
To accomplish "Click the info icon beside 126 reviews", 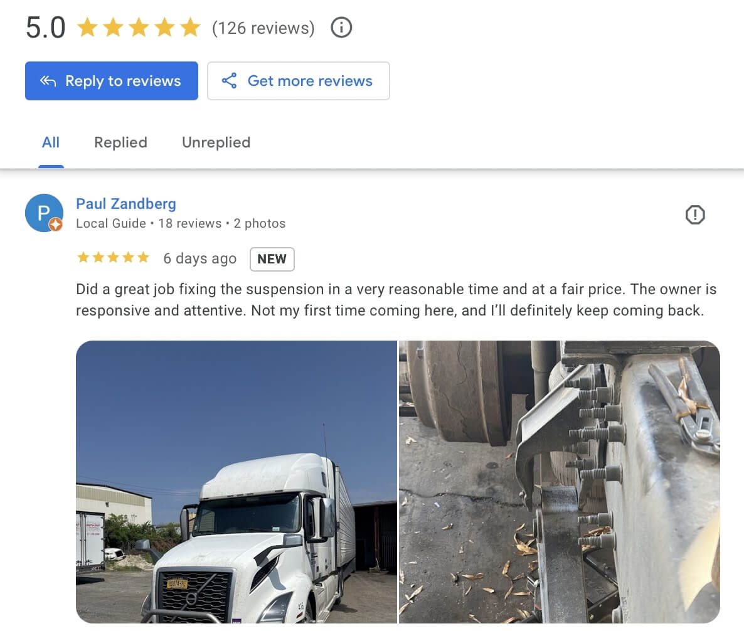I will 341,28.
